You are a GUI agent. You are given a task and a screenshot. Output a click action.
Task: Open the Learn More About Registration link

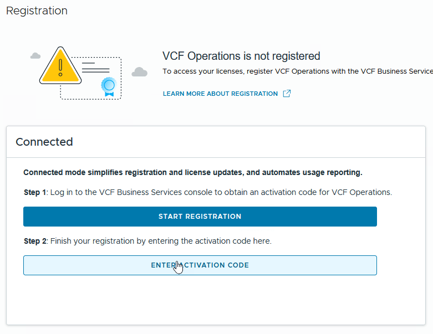point(220,94)
